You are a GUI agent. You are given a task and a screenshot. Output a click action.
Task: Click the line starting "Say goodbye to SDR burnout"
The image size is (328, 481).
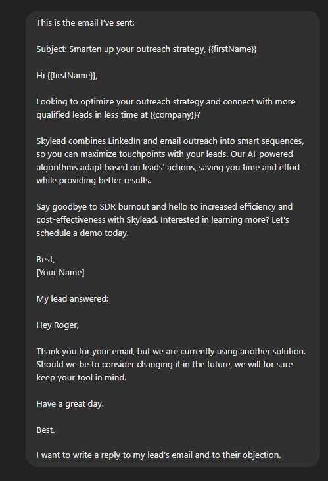pyautogui.click(x=164, y=207)
